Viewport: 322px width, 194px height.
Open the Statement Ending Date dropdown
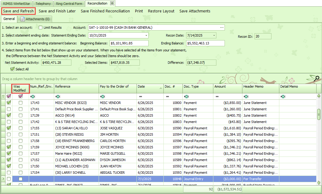146,35
